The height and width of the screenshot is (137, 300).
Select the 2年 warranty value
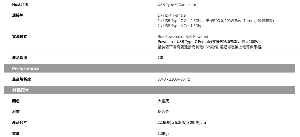click(160, 58)
